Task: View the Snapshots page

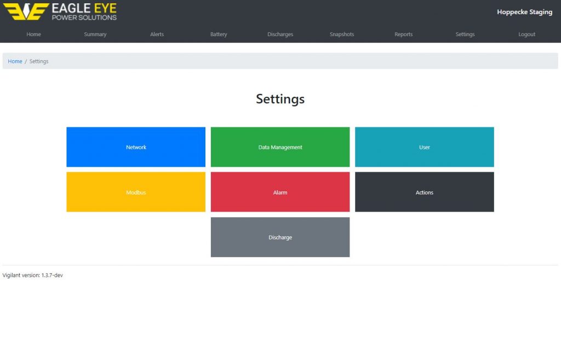Action: (x=342, y=34)
